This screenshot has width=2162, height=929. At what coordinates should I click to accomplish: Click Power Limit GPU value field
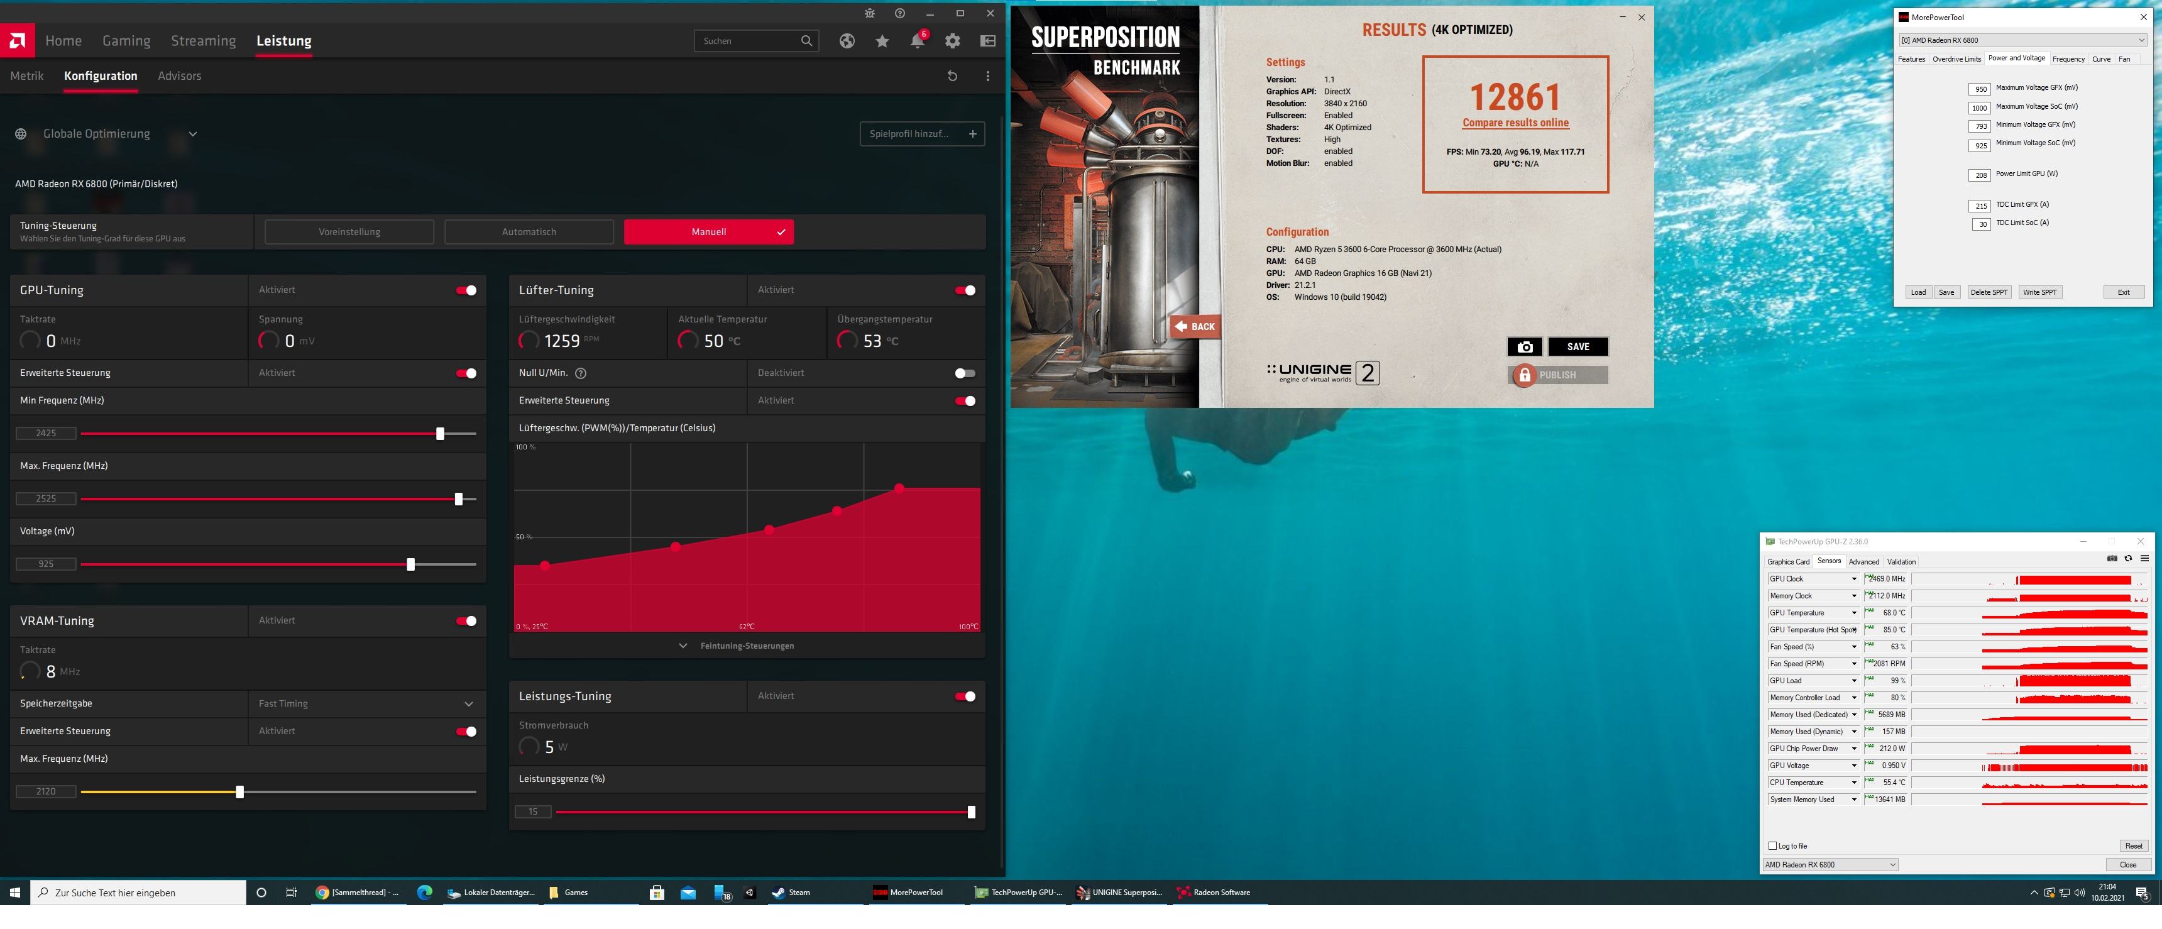tap(1980, 175)
